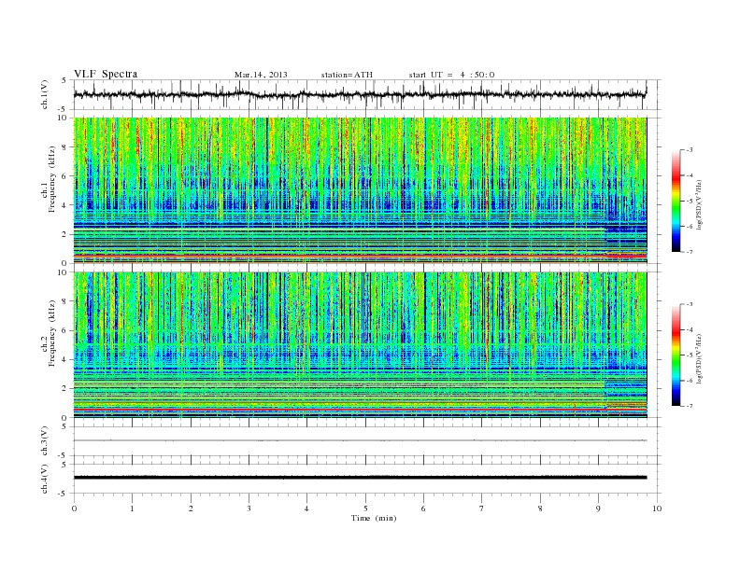Select the "ch.1(V)" waveform axis label
This screenshot has height=571, width=740.
[45, 94]
